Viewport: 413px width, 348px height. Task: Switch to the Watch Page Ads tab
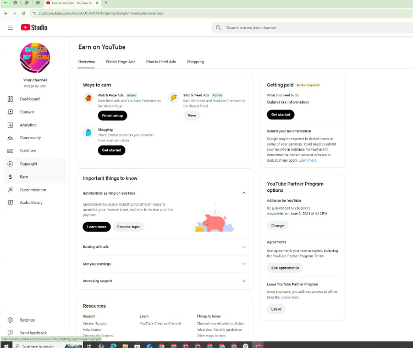[x=120, y=62]
